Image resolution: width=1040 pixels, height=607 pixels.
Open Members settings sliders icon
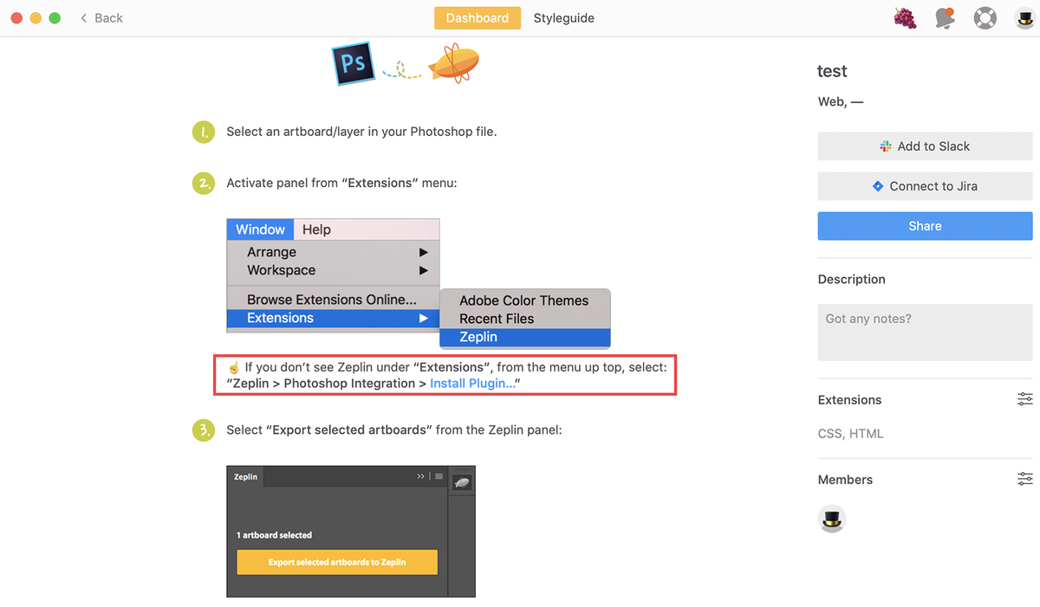click(1025, 479)
